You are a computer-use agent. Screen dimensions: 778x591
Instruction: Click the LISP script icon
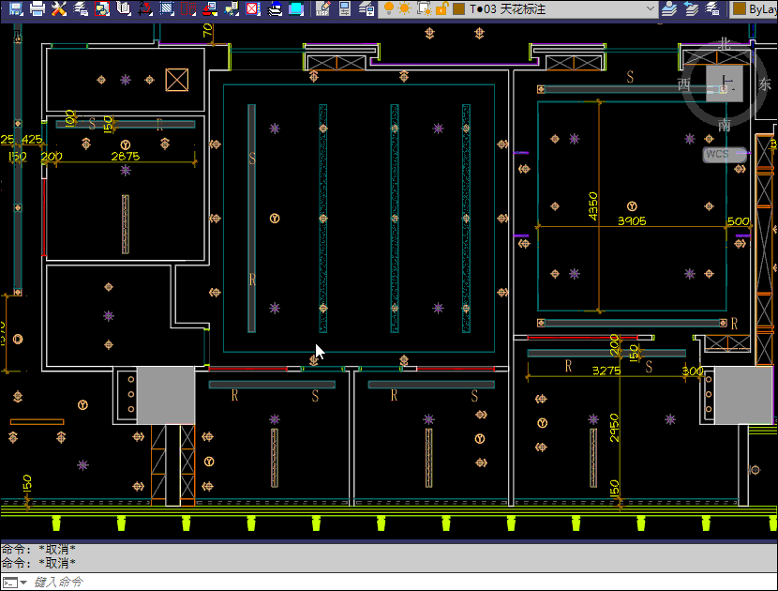[324, 8]
